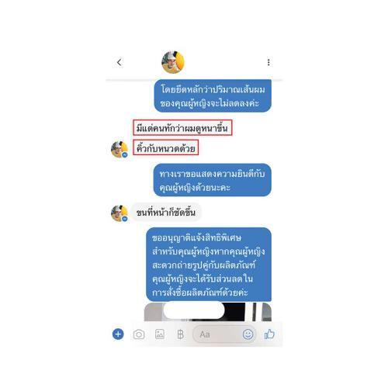Send a thumbs-up like
This screenshot has width=388, height=388.
269,334
